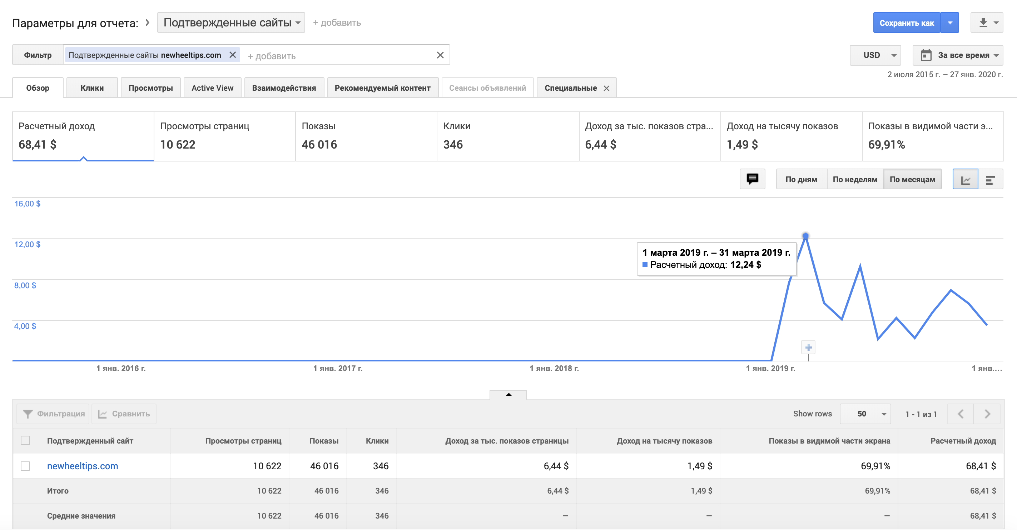Toggle the select-all header checkbox
This screenshot has width=1017, height=530.
click(25, 440)
